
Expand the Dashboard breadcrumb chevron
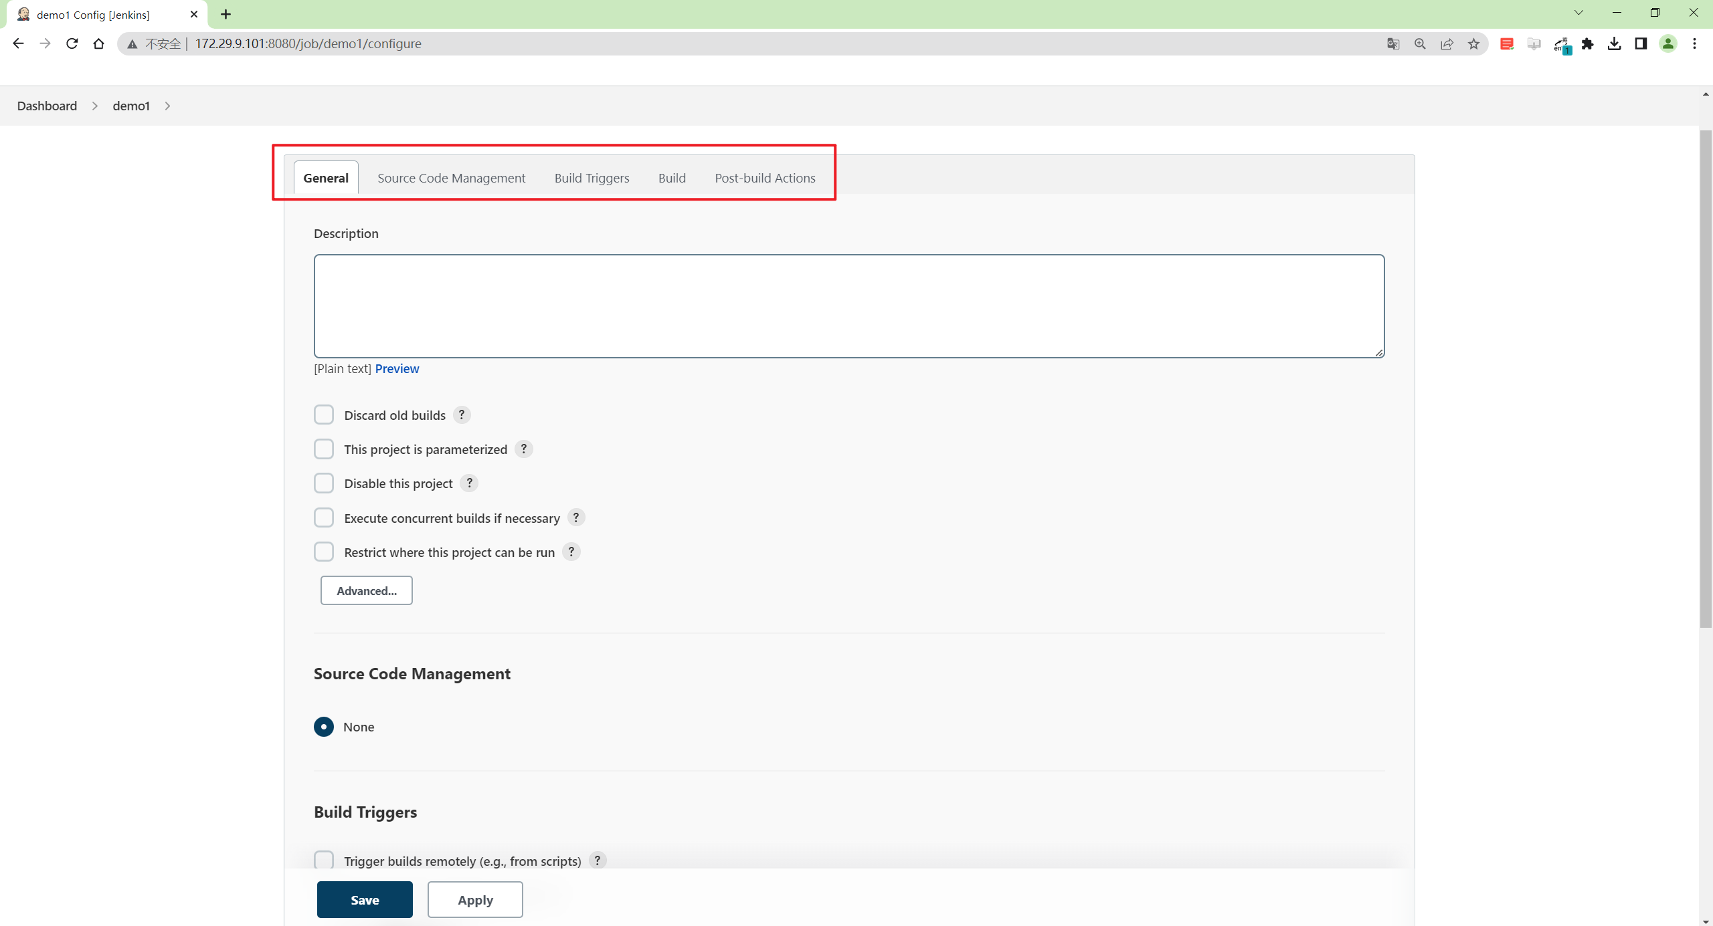[95, 106]
